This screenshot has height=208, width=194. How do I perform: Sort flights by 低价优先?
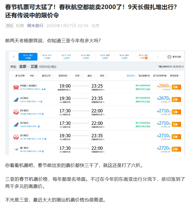(x=131, y=76)
